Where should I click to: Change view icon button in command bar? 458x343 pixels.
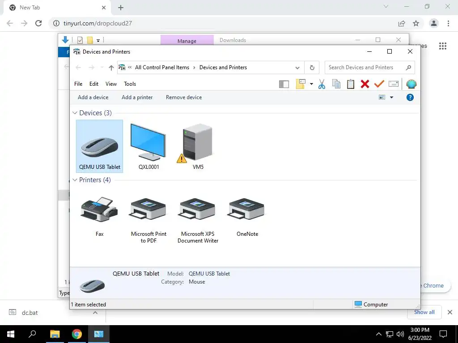(382, 97)
